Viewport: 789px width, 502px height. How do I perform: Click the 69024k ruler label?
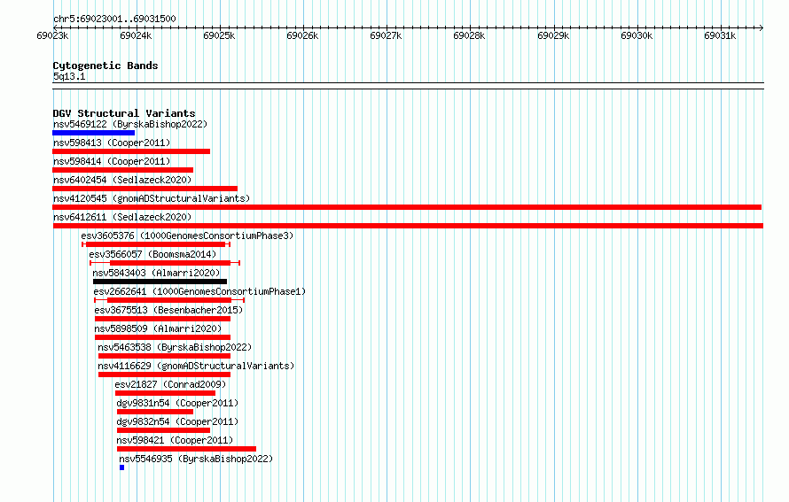[136, 35]
